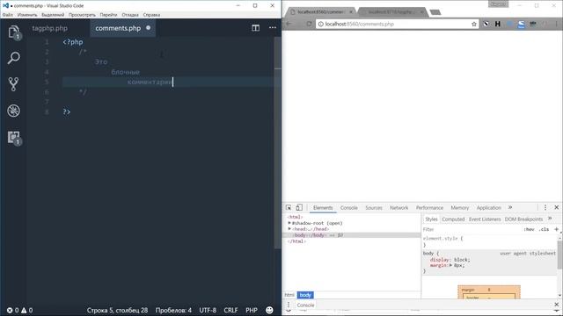Open the Explorer view in VS Code

14,32
